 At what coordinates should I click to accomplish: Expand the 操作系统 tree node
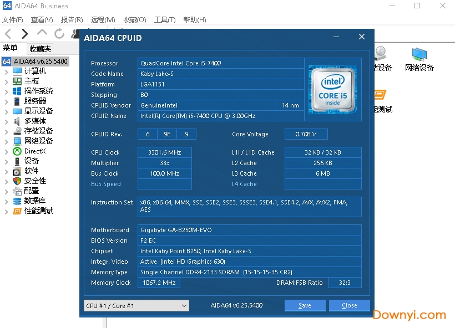tap(7, 91)
